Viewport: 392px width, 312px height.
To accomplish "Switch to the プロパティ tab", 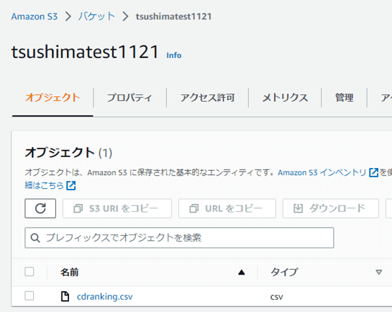I will (129, 98).
